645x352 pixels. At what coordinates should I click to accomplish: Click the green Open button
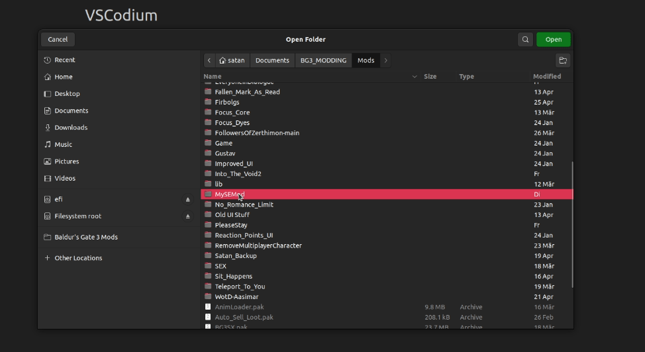553,40
